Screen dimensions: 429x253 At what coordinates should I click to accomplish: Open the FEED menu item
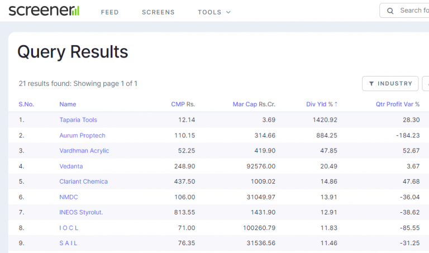click(109, 12)
